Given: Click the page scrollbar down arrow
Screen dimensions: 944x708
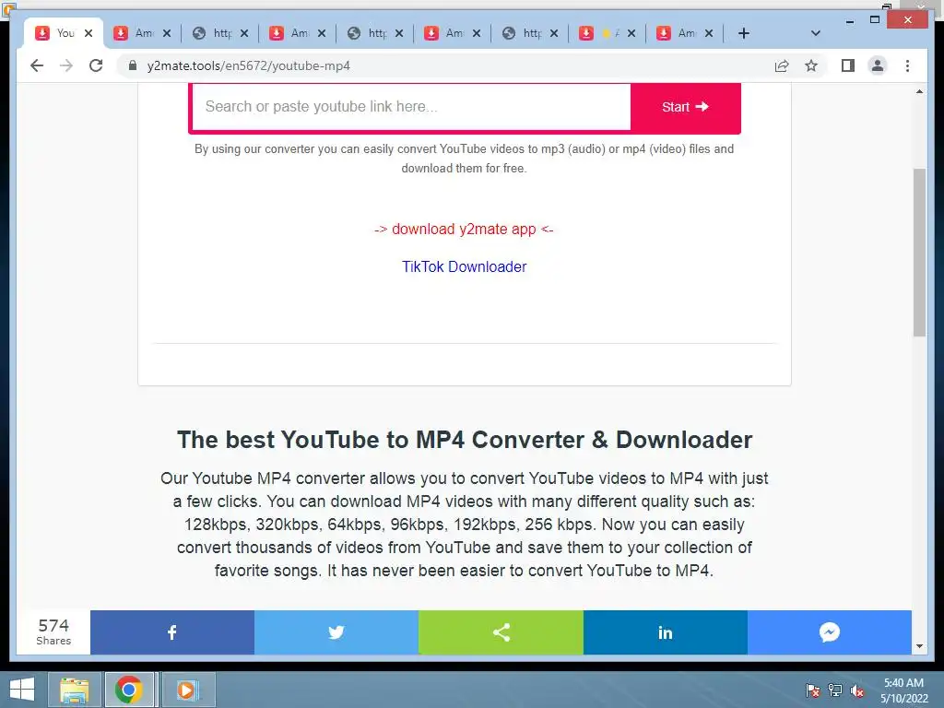Looking at the screenshot, I should [x=919, y=646].
